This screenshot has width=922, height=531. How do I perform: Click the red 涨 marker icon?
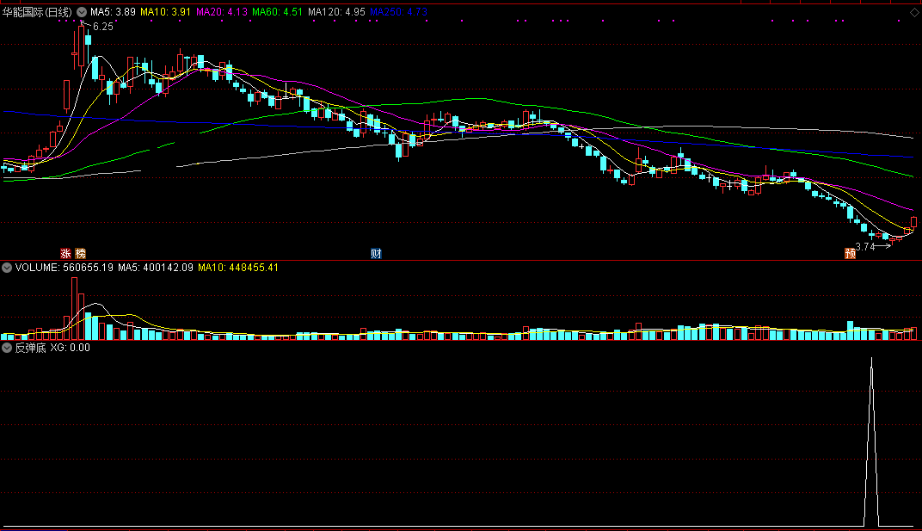66,253
